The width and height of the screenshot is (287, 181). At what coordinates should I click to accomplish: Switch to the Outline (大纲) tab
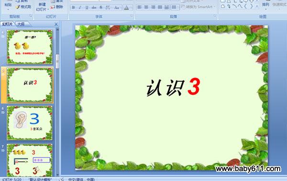tap(21, 24)
